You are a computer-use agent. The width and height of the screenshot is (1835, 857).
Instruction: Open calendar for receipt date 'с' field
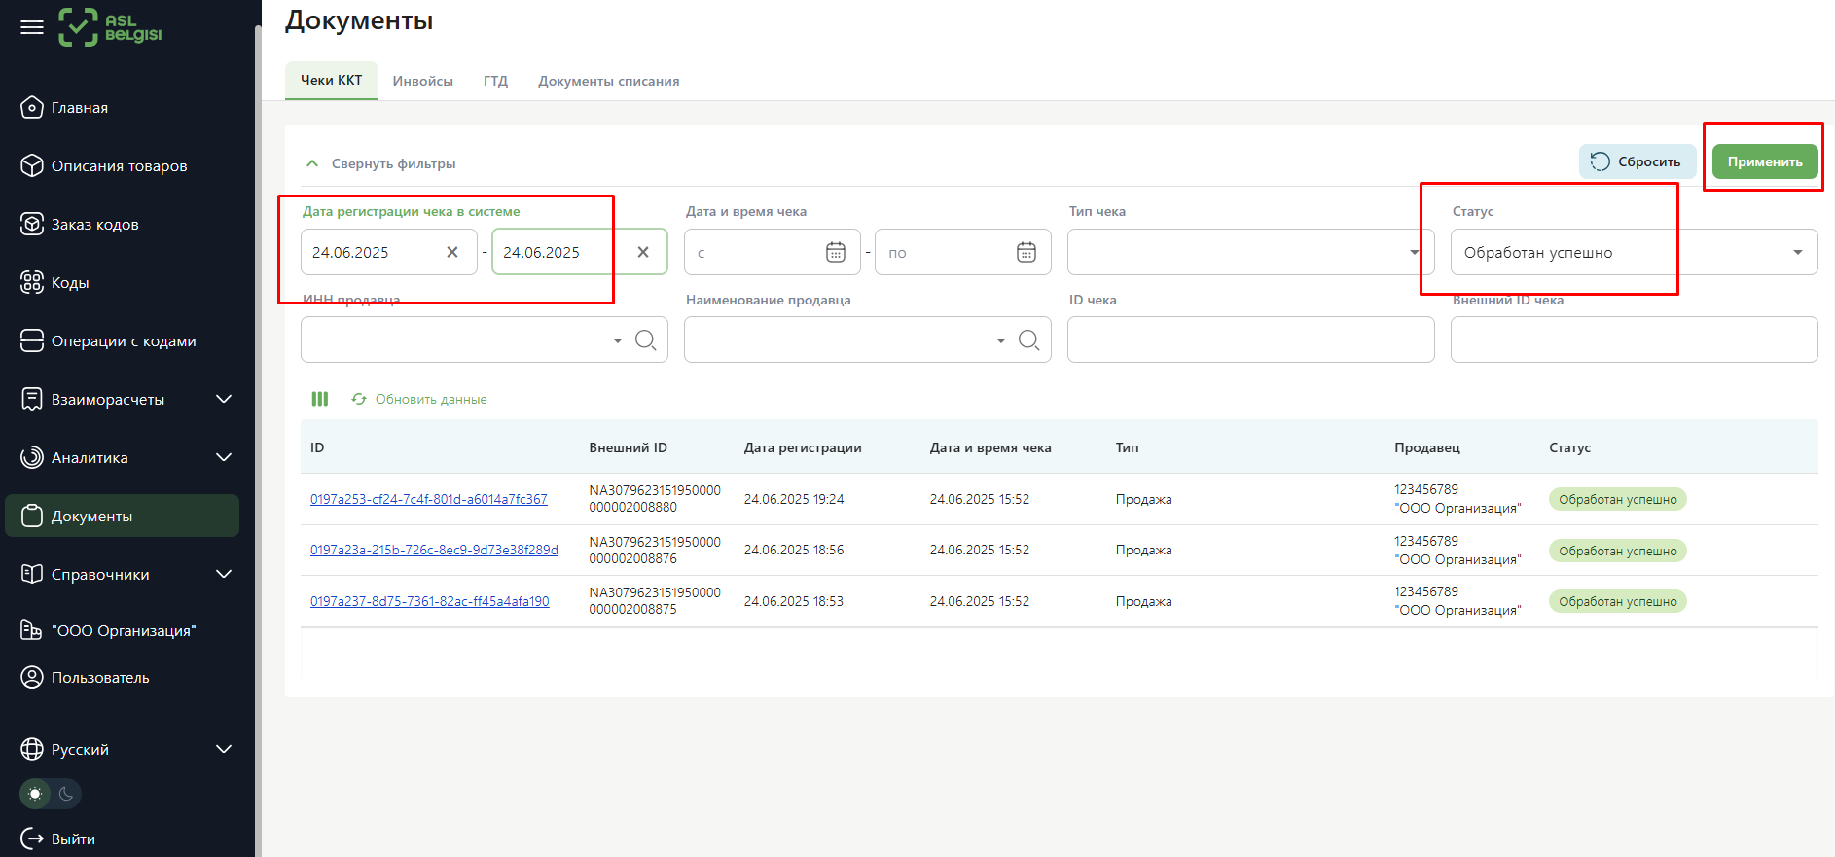tap(835, 253)
